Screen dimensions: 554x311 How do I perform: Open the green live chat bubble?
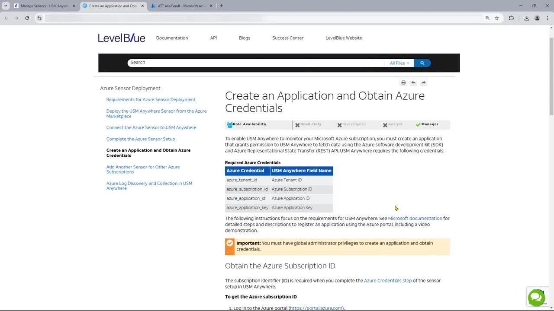tap(536, 297)
